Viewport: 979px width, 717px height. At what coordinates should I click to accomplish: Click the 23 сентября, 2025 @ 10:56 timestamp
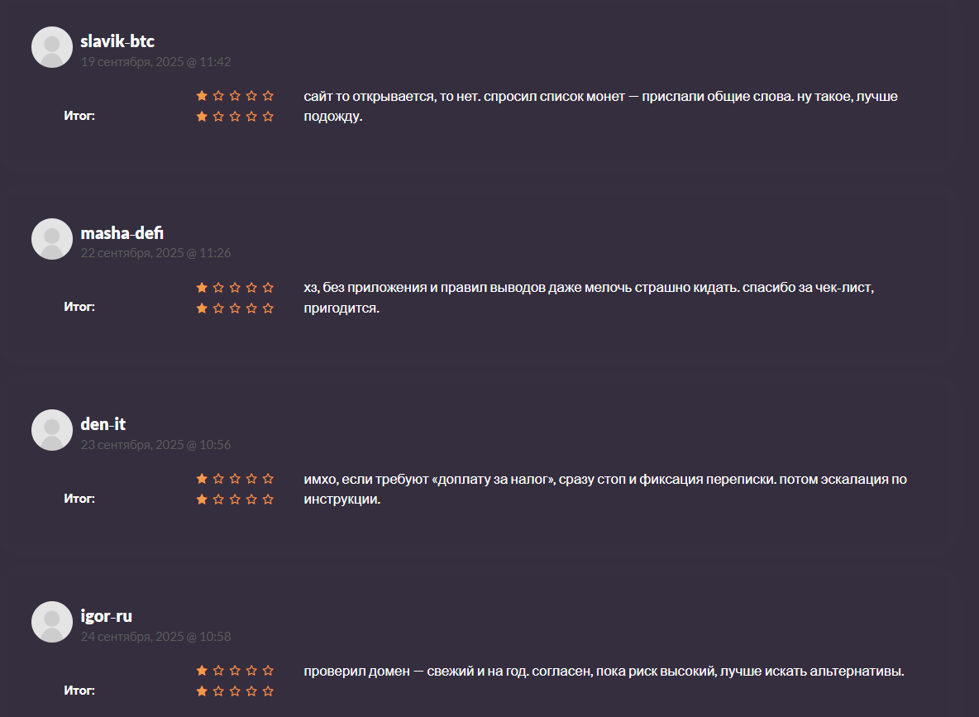coord(155,445)
